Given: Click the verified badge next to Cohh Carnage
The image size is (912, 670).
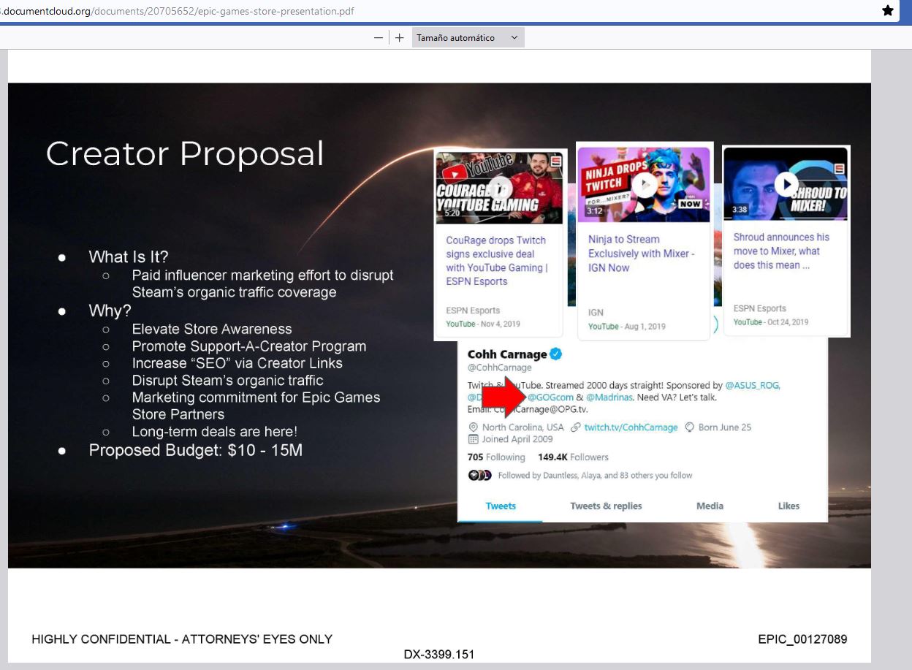Looking at the screenshot, I should point(556,354).
